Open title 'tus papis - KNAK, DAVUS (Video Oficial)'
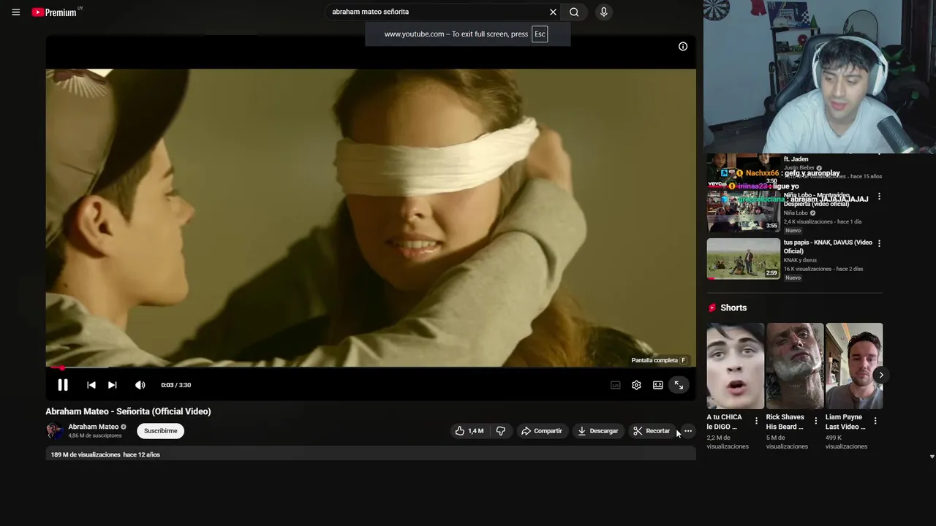This screenshot has height=526, width=936. click(x=828, y=246)
